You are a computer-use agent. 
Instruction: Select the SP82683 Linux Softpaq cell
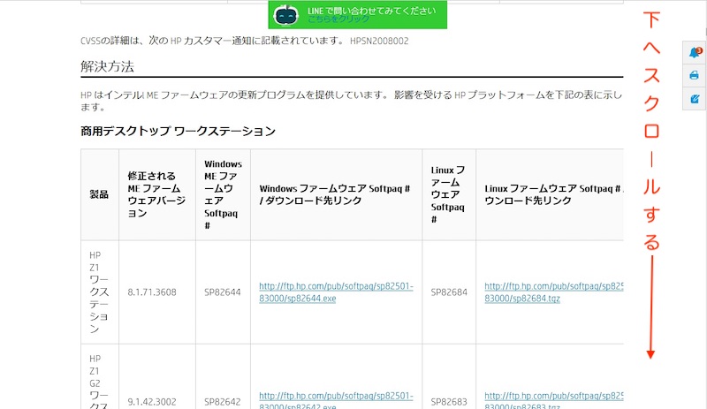coord(449,400)
